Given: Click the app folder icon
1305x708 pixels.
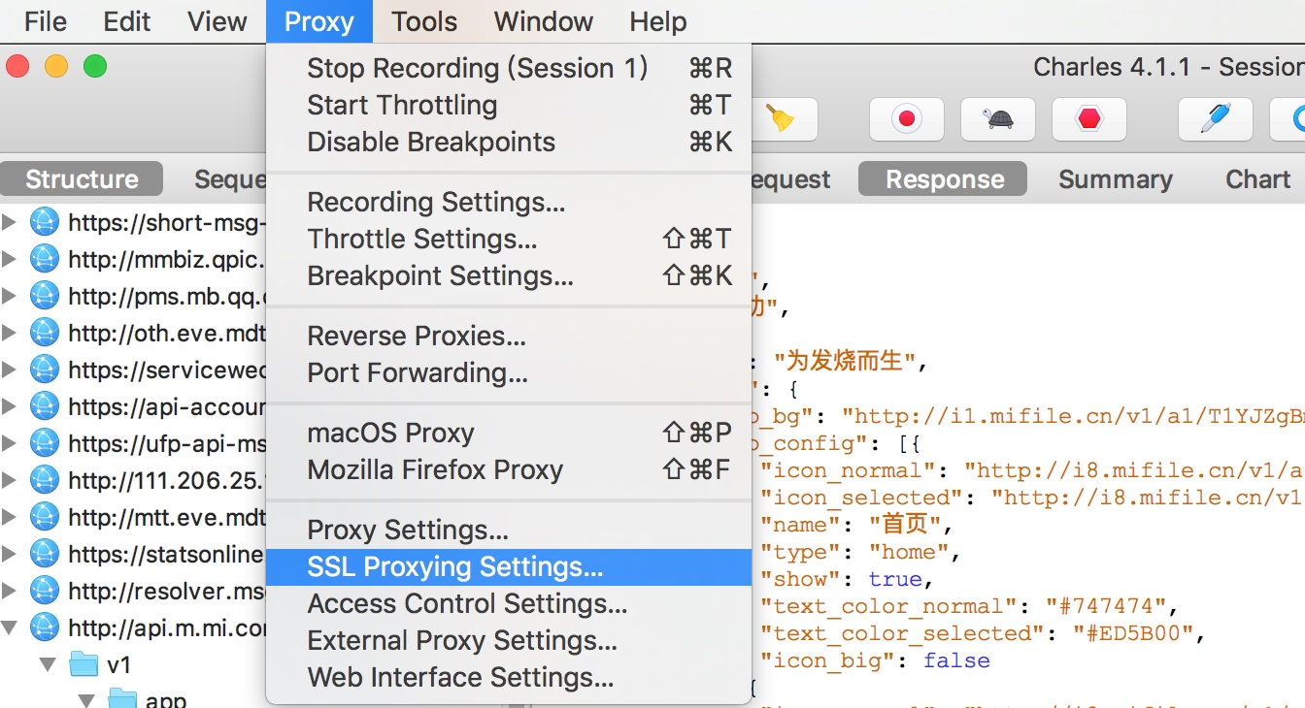Looking at the screenshot, I should (x=121, y=699).
